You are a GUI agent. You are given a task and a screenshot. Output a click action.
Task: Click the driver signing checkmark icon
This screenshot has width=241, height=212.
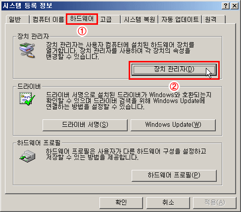pyautogui.click(x=27, y=99)
